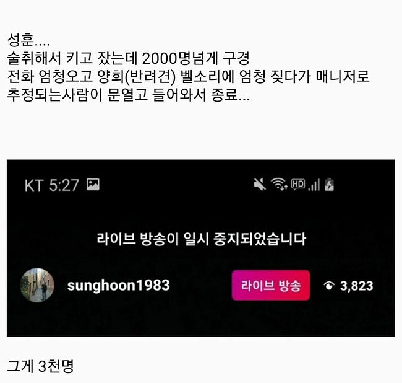Open the embedded live broadcast screenshot

(x=201, y=248)
